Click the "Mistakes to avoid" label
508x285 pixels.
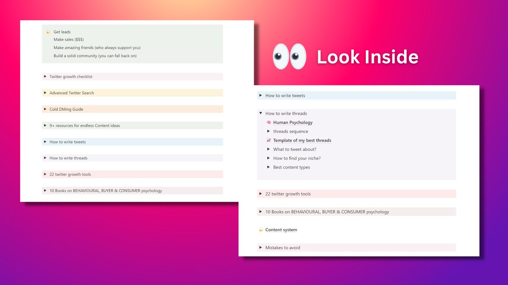point(283,248)
